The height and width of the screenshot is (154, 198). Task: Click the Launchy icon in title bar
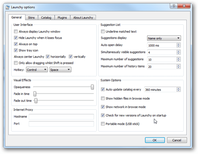7,7
